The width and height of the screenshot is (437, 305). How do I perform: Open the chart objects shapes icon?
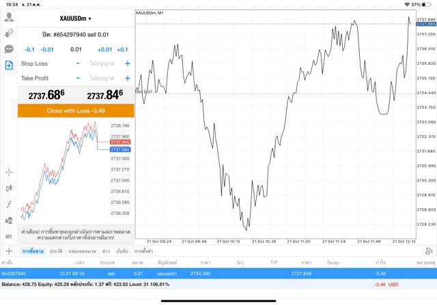[9, 220]
